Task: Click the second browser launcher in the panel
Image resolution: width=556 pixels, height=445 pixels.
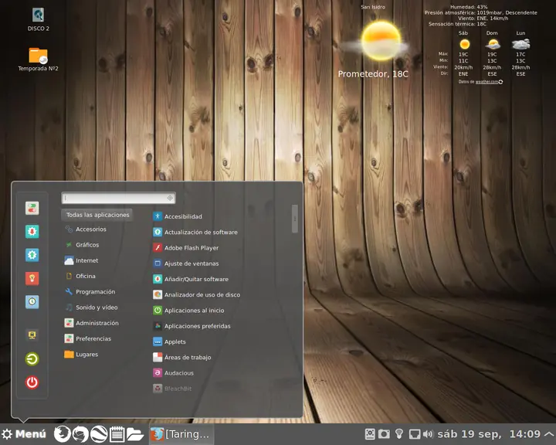Action: click(x=80, y=433)
